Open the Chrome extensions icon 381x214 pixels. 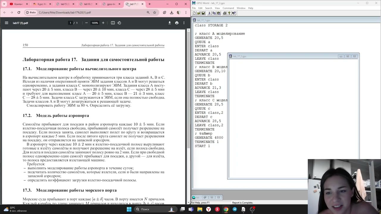click(164, 12)
